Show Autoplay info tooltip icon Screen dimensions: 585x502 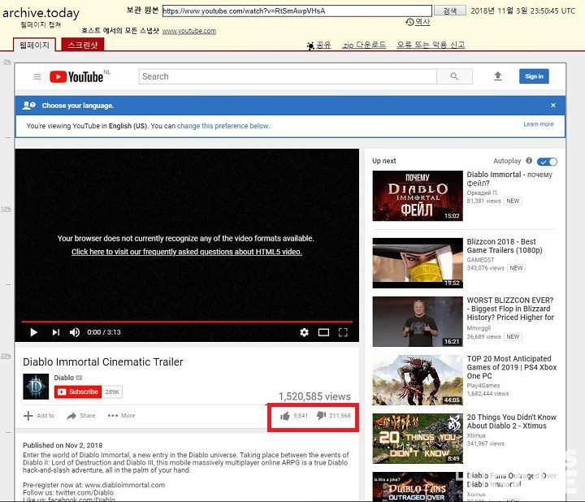coord(529,161)
